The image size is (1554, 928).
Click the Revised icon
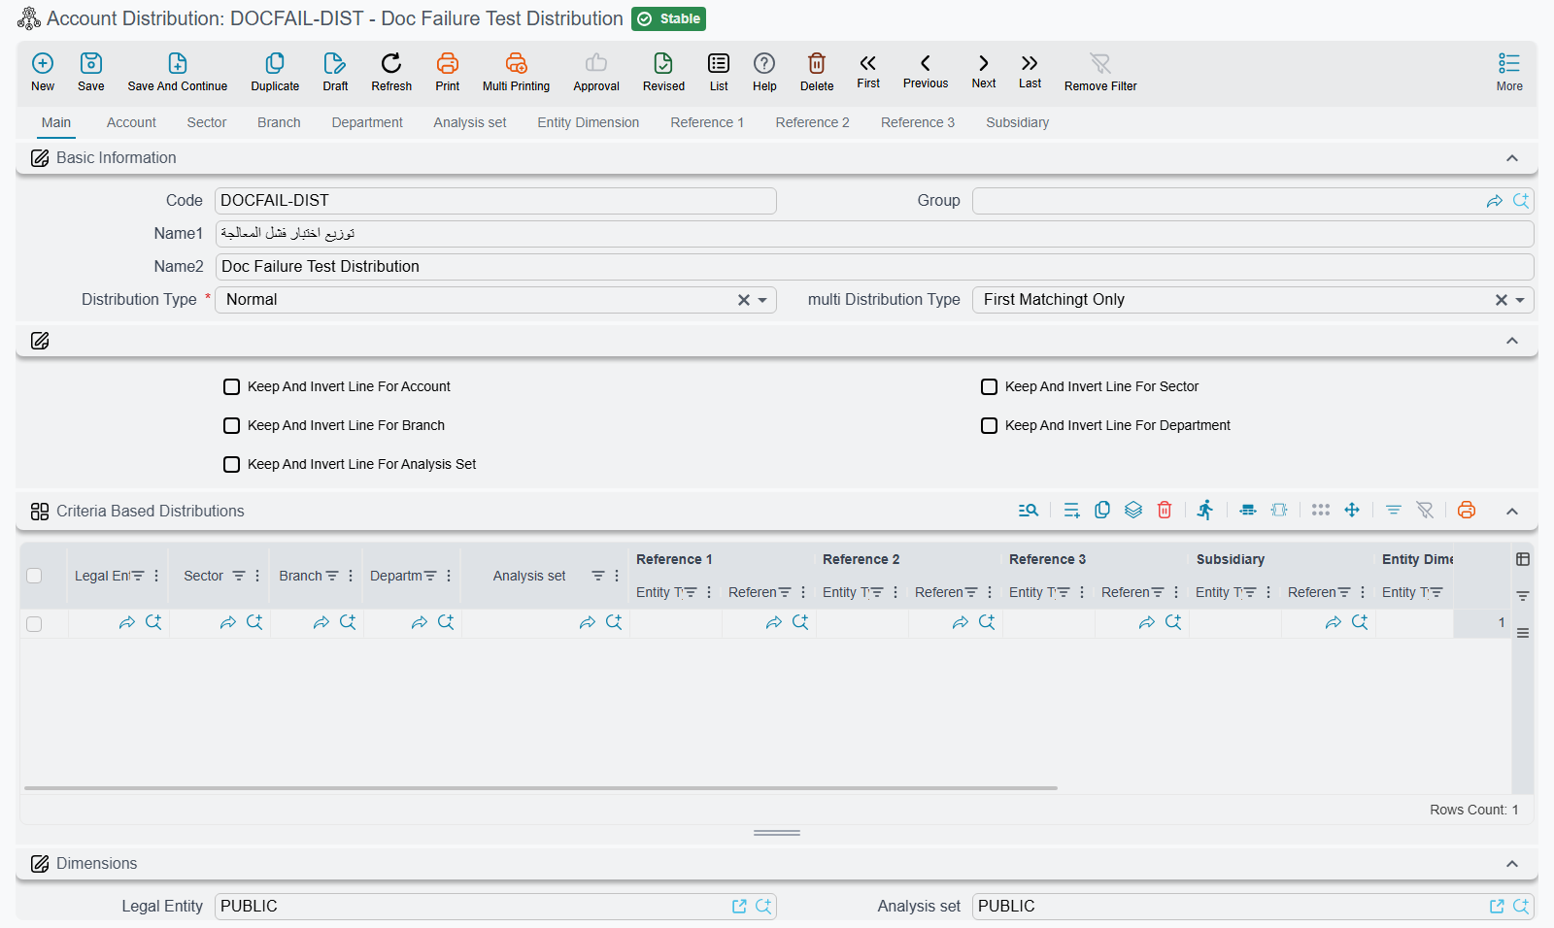tap(663, 63)
